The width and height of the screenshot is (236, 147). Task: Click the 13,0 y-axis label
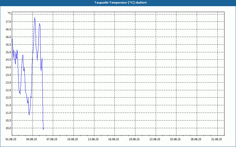[x=8, y=83]
